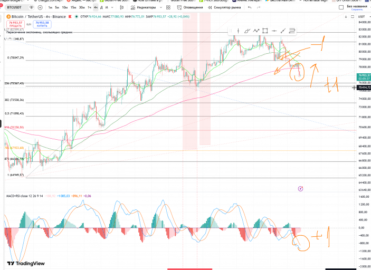Click the 0,01 quantity between sell and buy
This screenshot has height=270, width=371.
point(29,24)
